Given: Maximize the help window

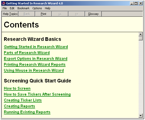Looking at the screenshot, I should [x=136, y=3].
